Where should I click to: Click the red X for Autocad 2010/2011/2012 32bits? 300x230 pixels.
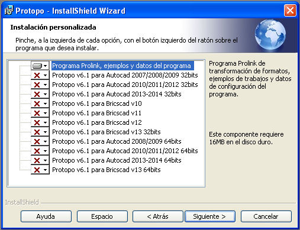(x=37, y=85)
